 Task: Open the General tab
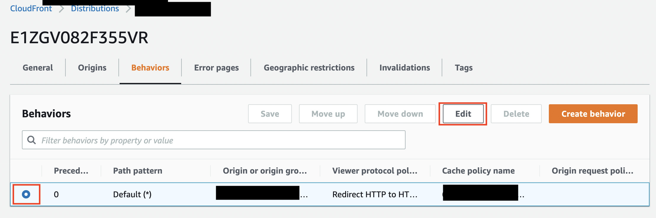click(x=37, y=68)
